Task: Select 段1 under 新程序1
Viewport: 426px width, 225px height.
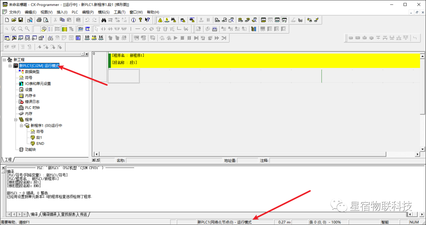Action: 39,138
